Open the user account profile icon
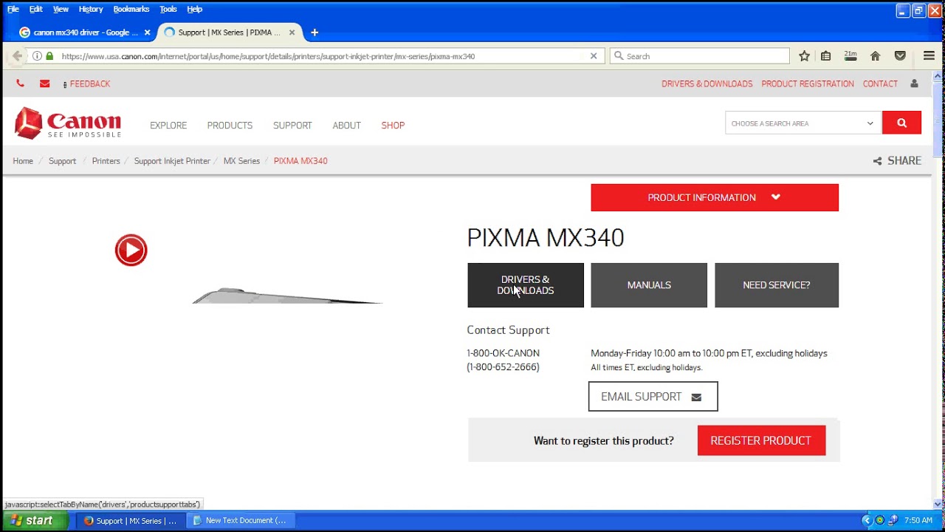945x532 pixels. (x=914, y=83)
